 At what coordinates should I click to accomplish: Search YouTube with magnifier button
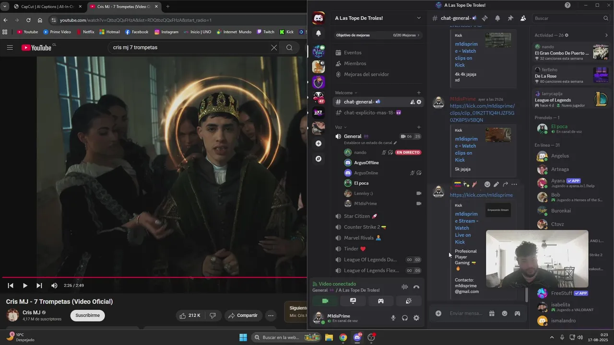click(289, 47)
